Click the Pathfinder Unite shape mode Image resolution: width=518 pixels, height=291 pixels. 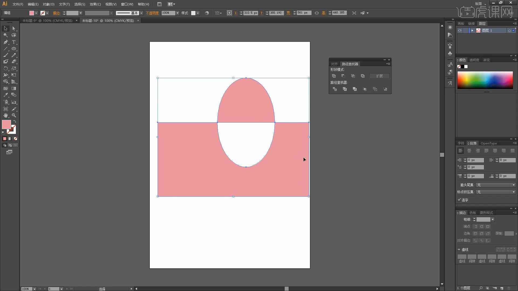[334, 76]
